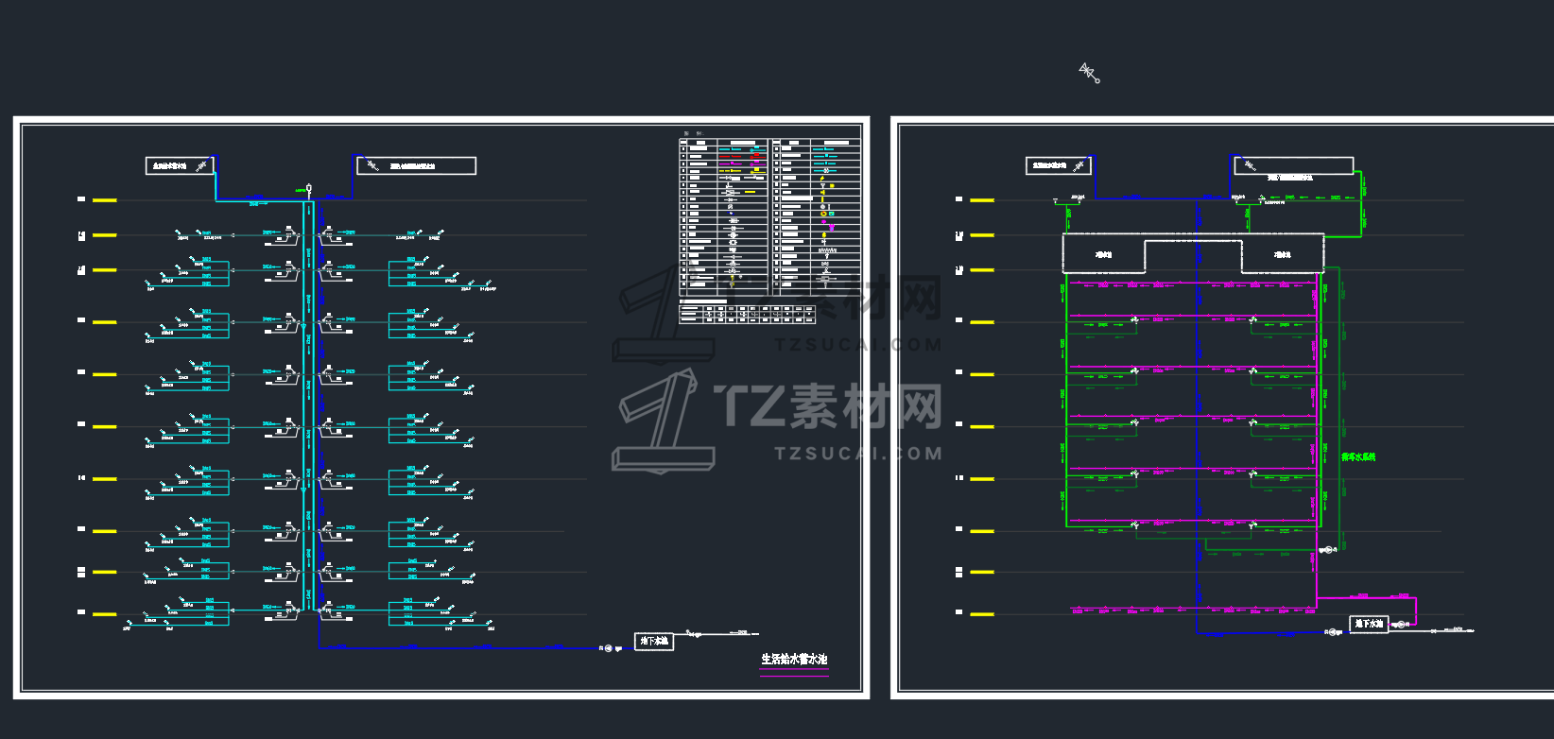Select the pump symbol left of right drawing's 地下水池
1554x739 pixels.
click(x=1333, y=632)
